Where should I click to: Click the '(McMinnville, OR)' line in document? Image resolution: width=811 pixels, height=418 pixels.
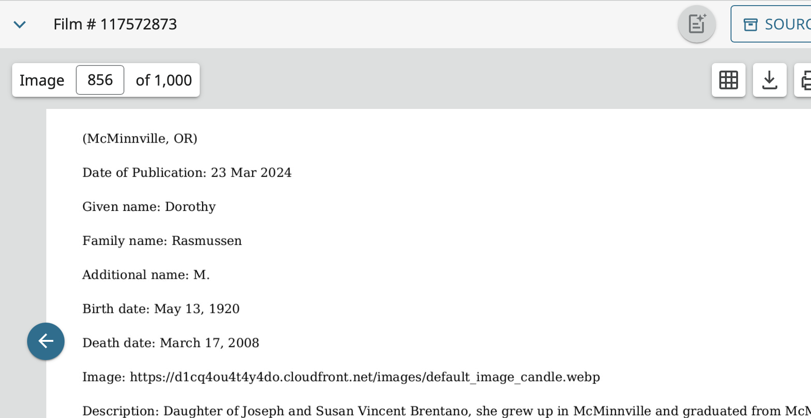140,138
